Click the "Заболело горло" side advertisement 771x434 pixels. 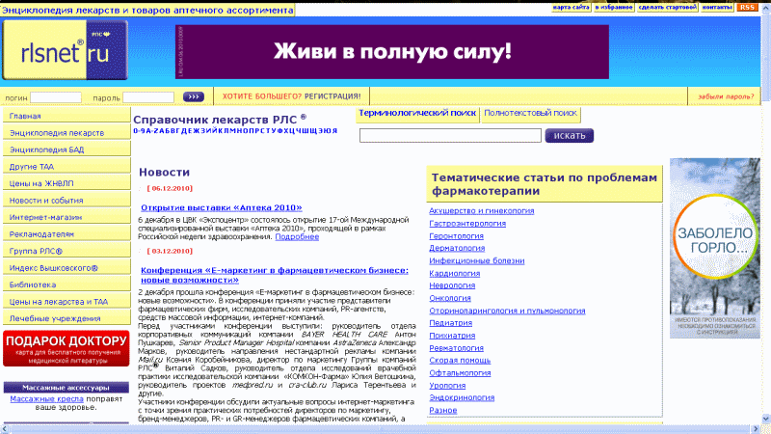tap(714, 248)
